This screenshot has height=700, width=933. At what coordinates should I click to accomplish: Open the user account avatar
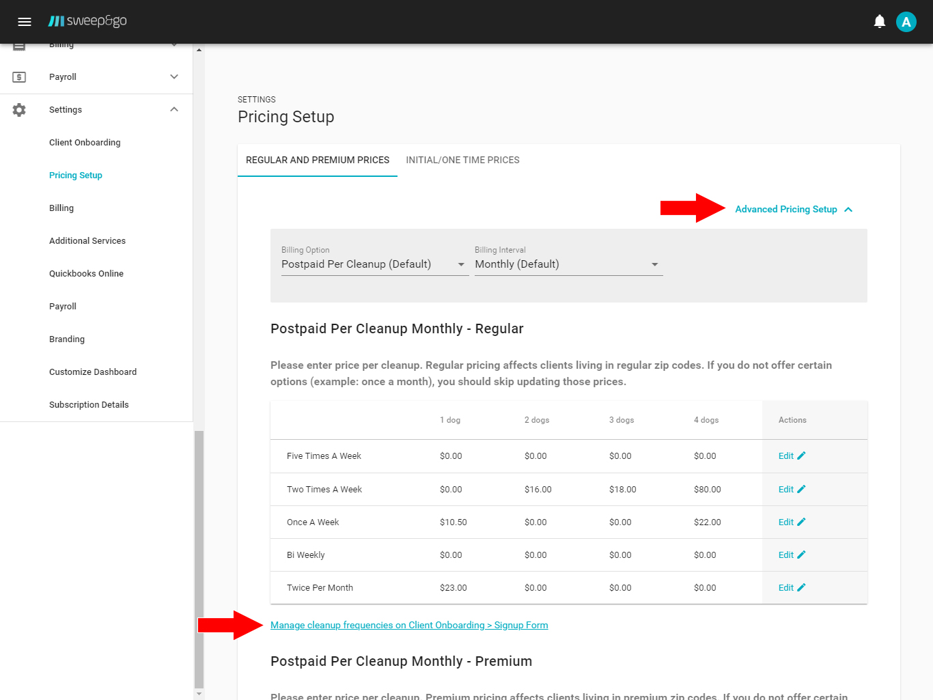pyautogui.click(x=906, y=22)
